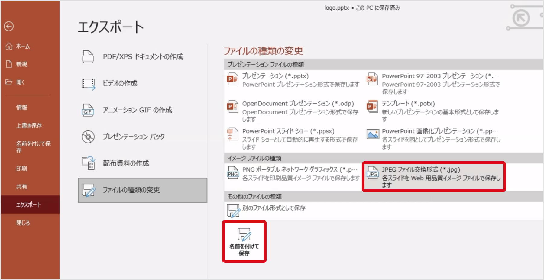The width and height of the screenshot is (544, 280).
Task: Open the ホーム menu item
Action: click(x=23, y=47)
